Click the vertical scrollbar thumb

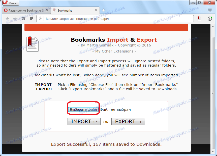(213, 93)
